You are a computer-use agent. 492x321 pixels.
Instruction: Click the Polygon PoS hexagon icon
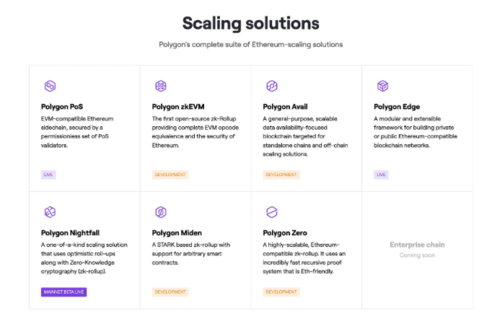point(50,86)
